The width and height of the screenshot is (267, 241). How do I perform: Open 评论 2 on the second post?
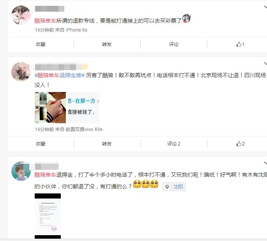[174, 144]
